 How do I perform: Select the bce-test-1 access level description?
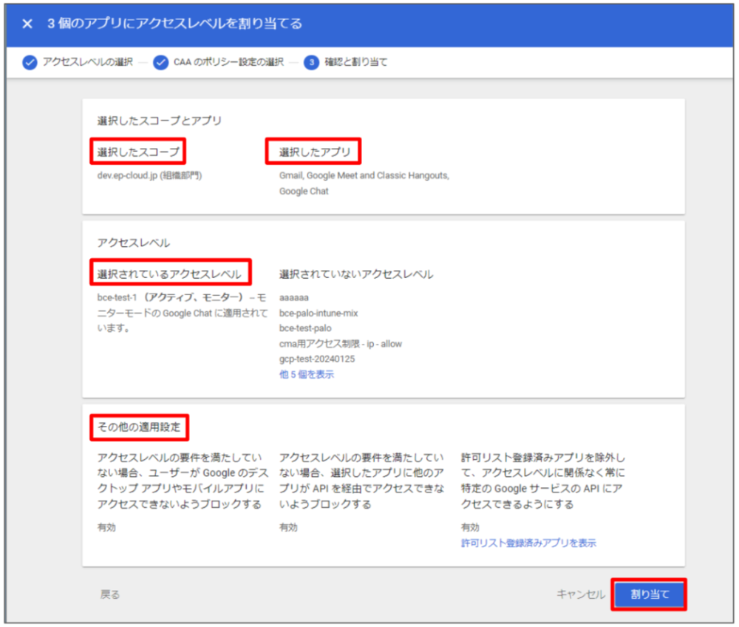[176, 311]
